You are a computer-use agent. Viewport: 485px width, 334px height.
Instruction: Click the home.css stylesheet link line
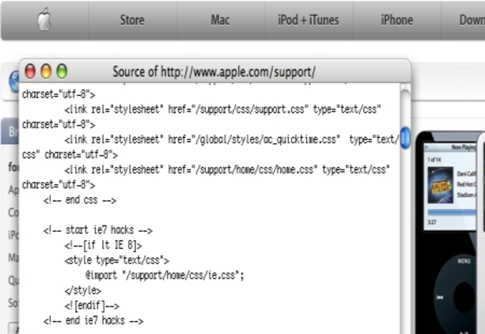227,170
